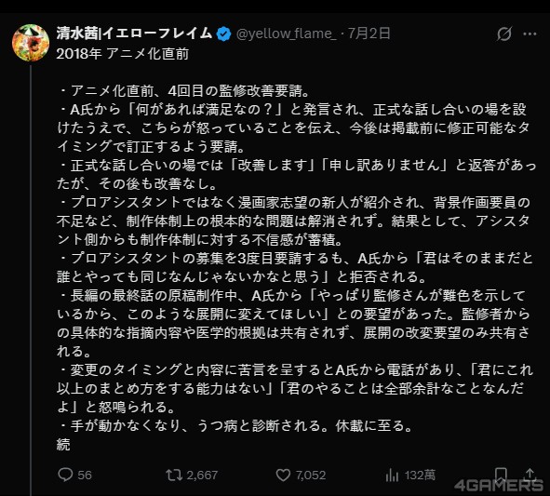Click the blue verified badge
Viewport: 550px width, 496px height.
223,34
